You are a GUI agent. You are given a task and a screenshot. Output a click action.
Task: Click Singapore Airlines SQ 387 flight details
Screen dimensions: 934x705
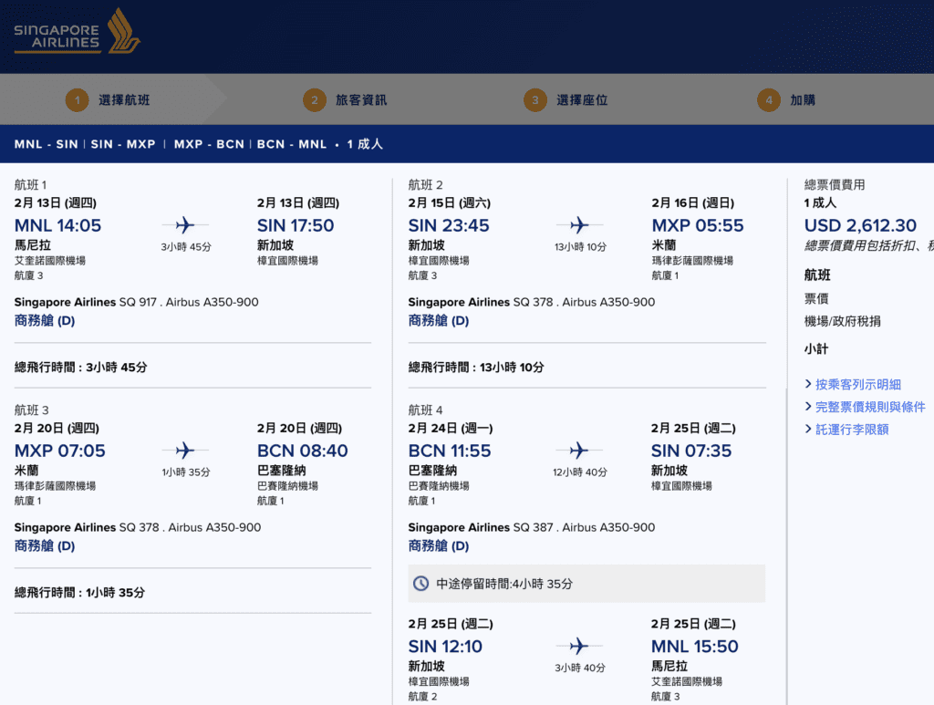pos(532,527)
